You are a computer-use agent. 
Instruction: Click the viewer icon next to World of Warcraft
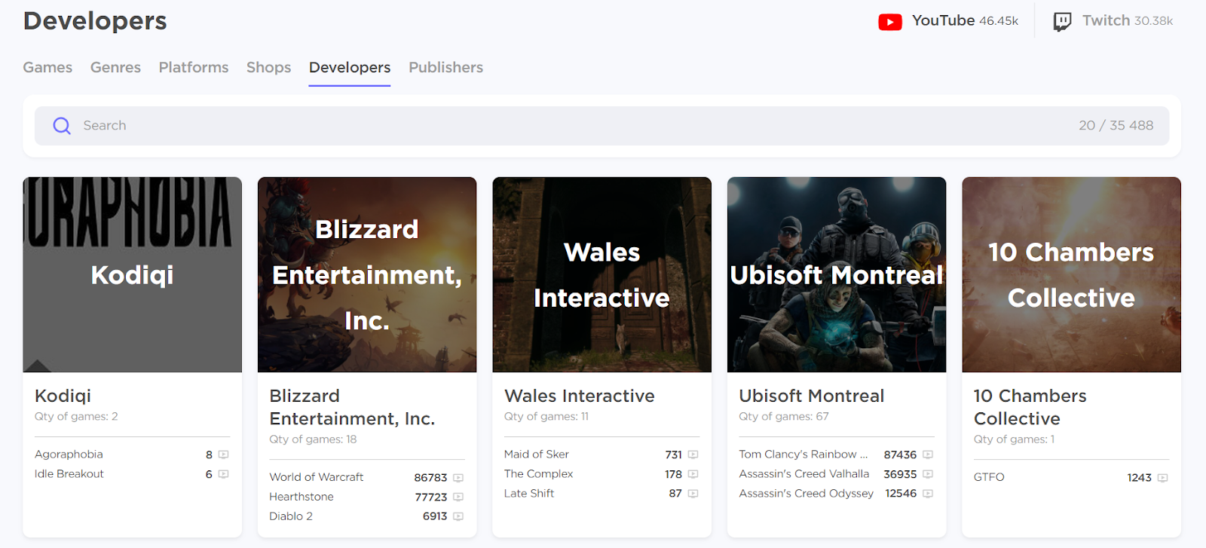point(458,478)
